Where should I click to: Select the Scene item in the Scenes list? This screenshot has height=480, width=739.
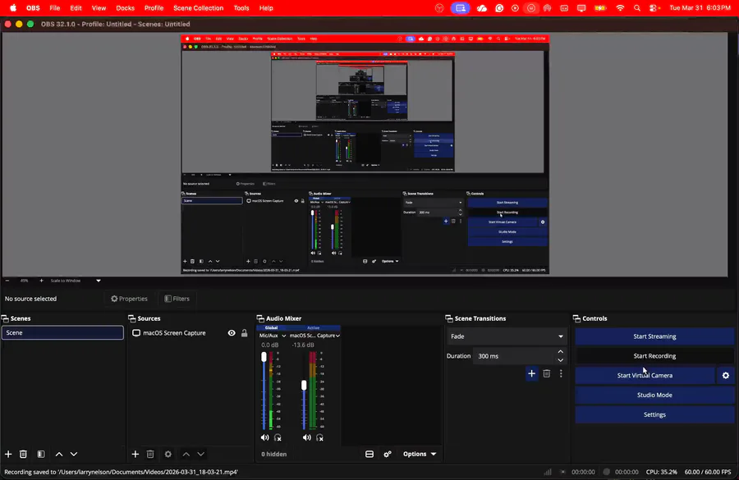pos(62,332)
